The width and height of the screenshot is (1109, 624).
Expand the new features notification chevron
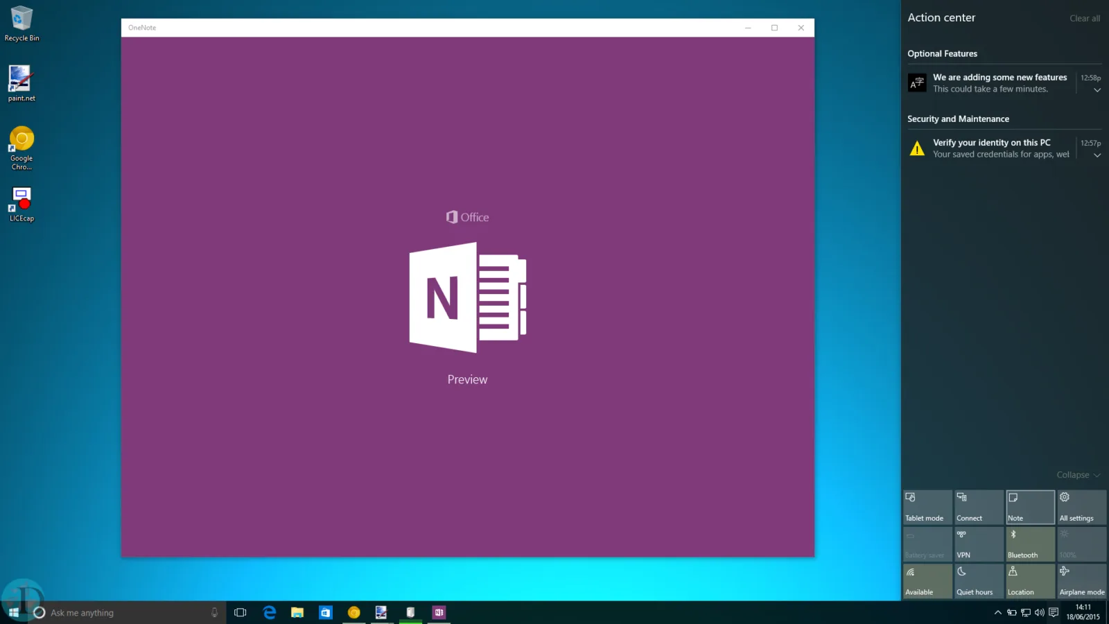[x=1097, y=90]
